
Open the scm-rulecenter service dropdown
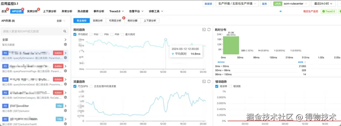pyautogui.click(x=290, y=4)
